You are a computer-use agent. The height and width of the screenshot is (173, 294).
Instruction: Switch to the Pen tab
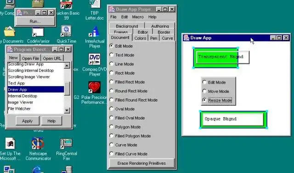point(154,38)
